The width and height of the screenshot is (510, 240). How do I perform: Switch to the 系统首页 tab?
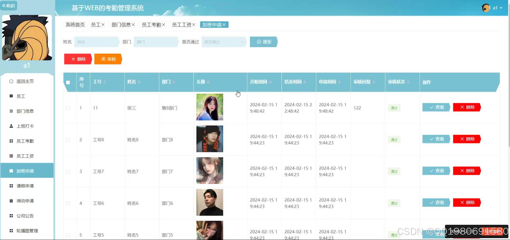tap(75, 25)
